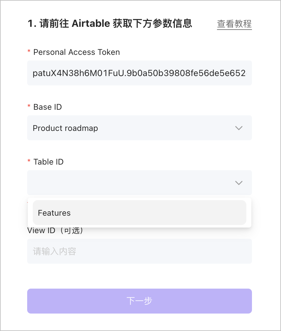This screenshot has height=331, width=281.
Task: Click the selected value Product roadmap
Action: (x=65, y=128)
